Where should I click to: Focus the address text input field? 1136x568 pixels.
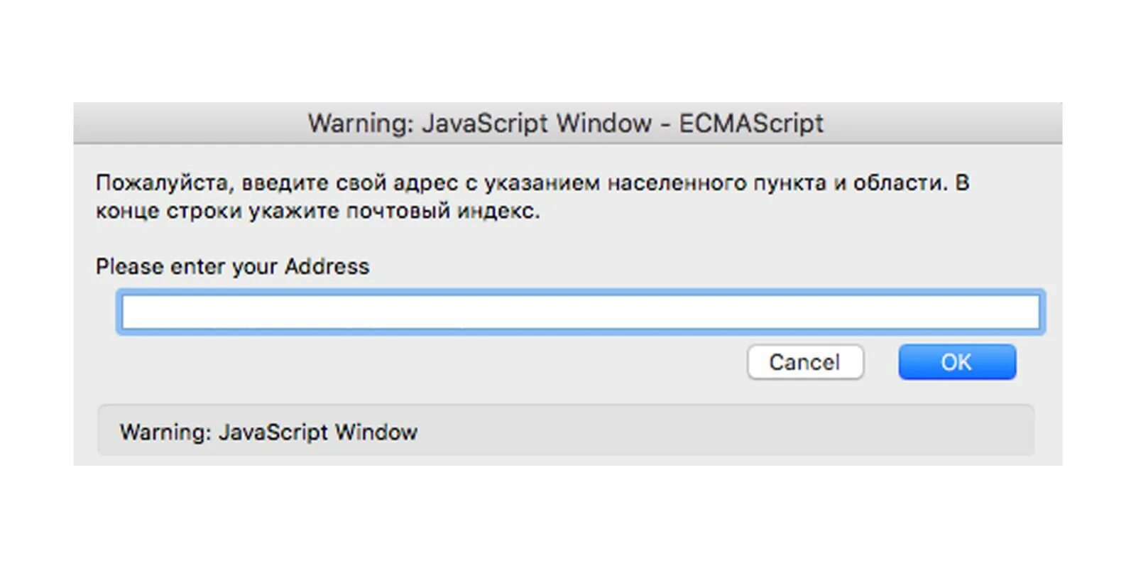581,312
